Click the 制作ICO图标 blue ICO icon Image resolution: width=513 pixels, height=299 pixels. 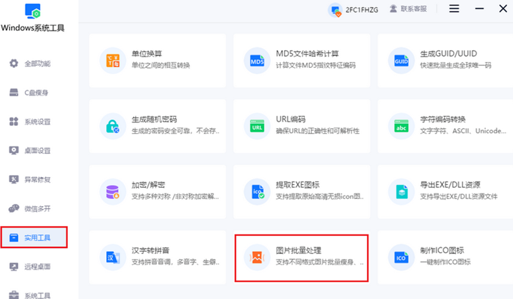tap(402, 258)
